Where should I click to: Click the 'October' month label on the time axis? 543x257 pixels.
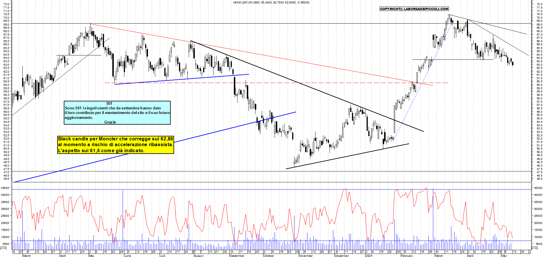point(269,256)
